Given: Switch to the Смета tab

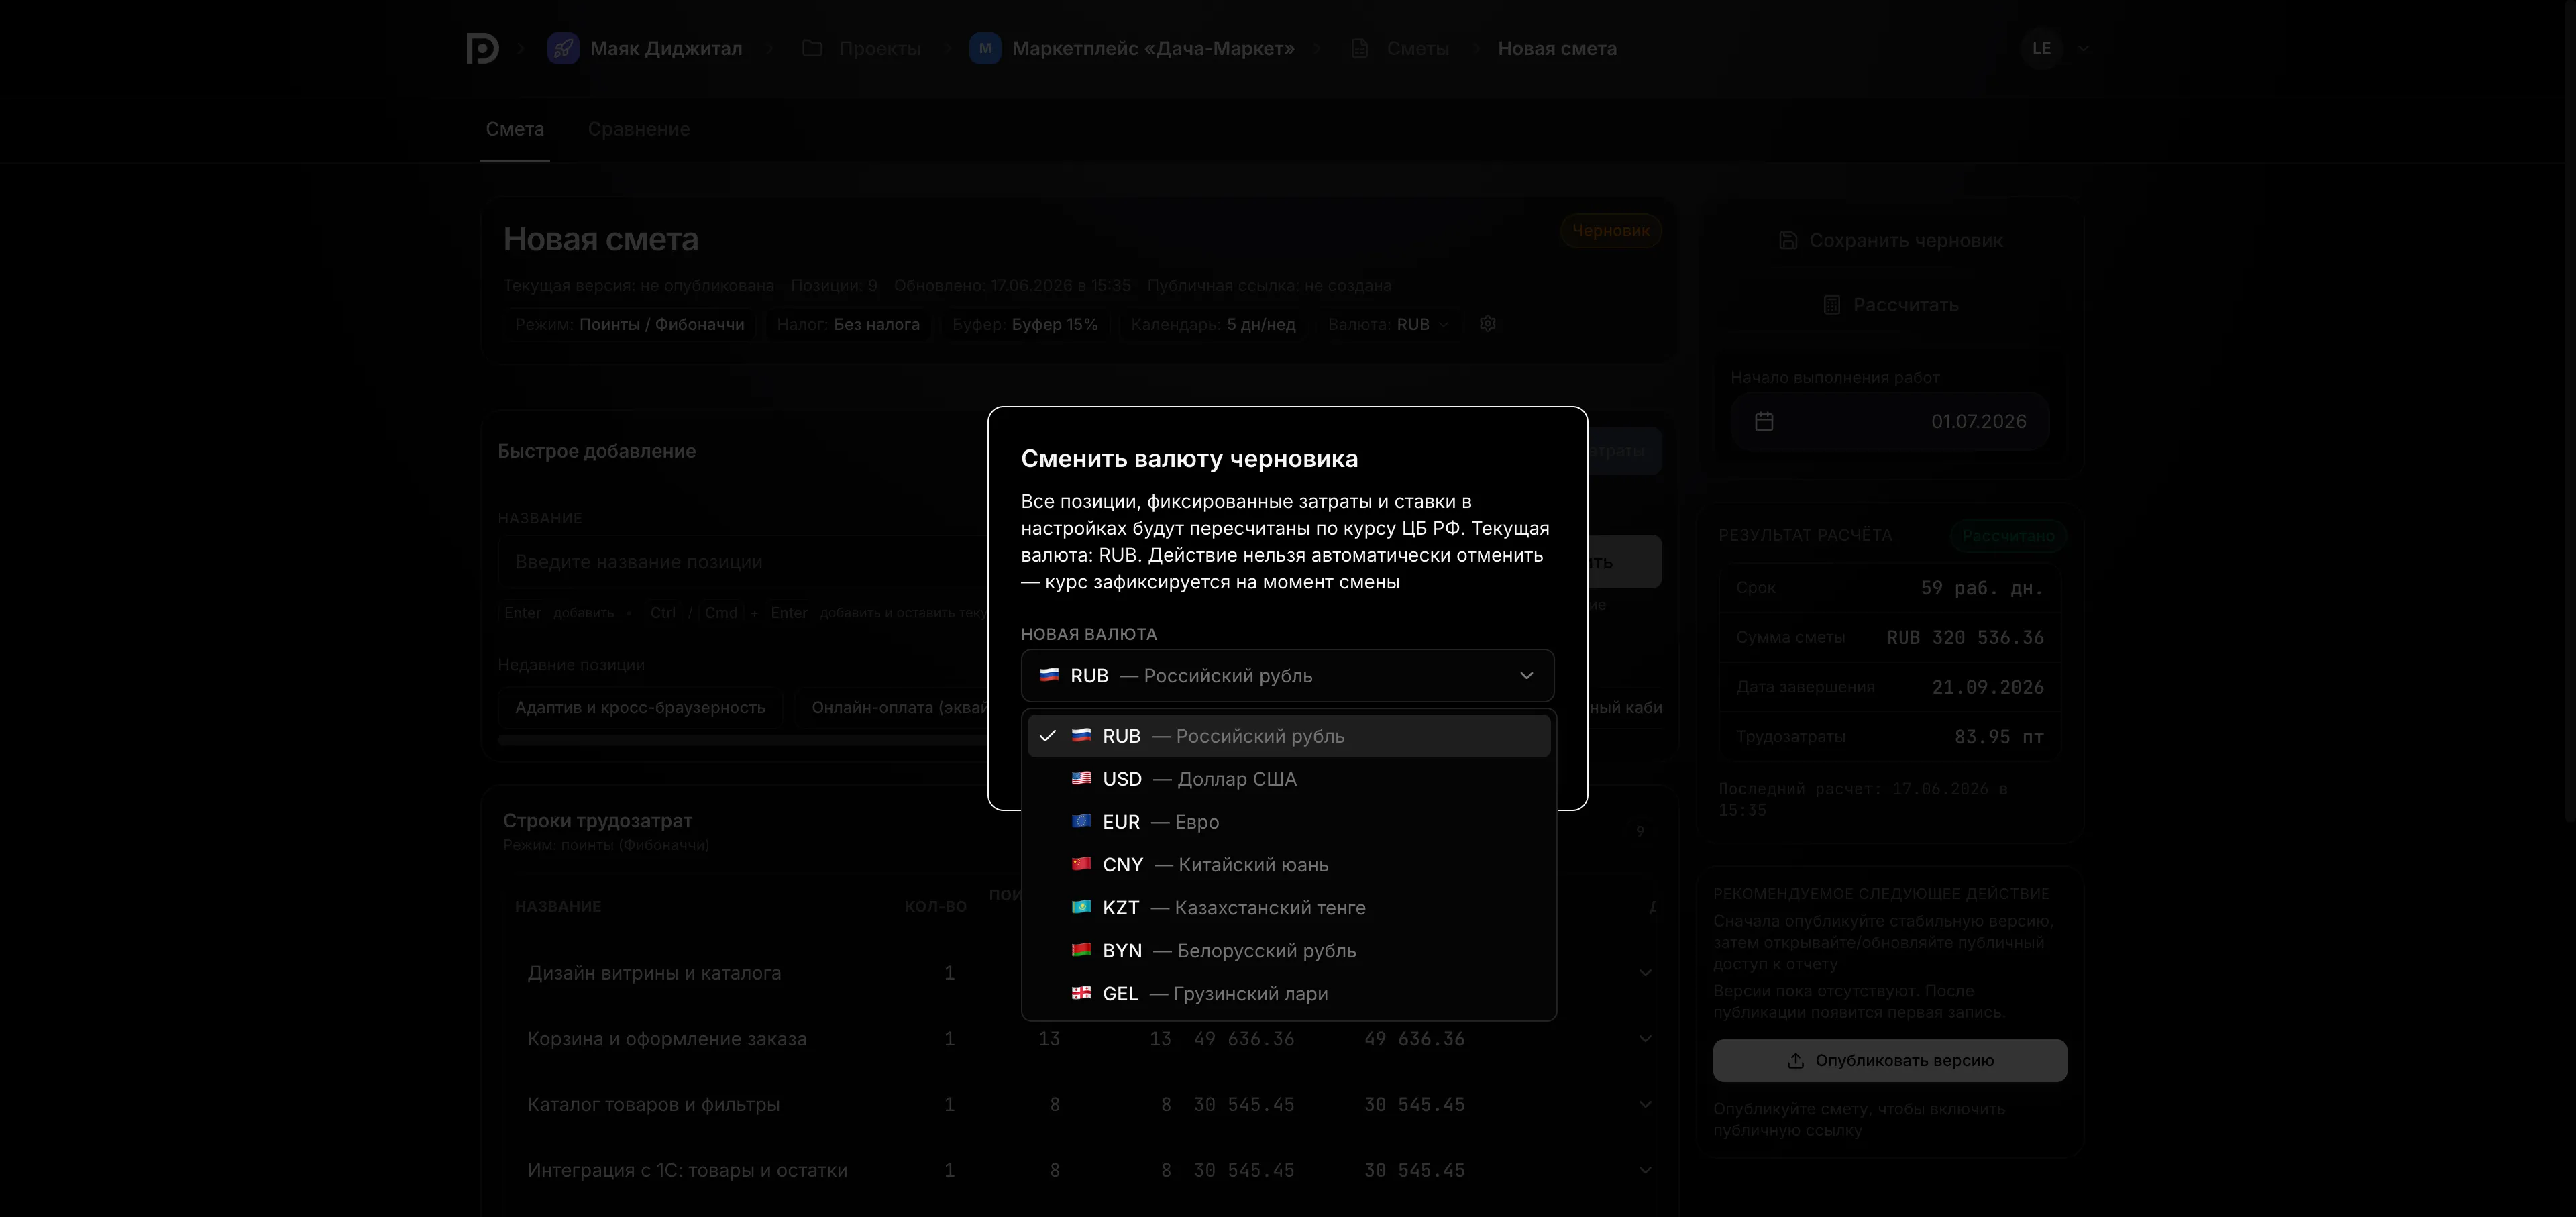Looking at the screenshot, I should click(515, 130).
